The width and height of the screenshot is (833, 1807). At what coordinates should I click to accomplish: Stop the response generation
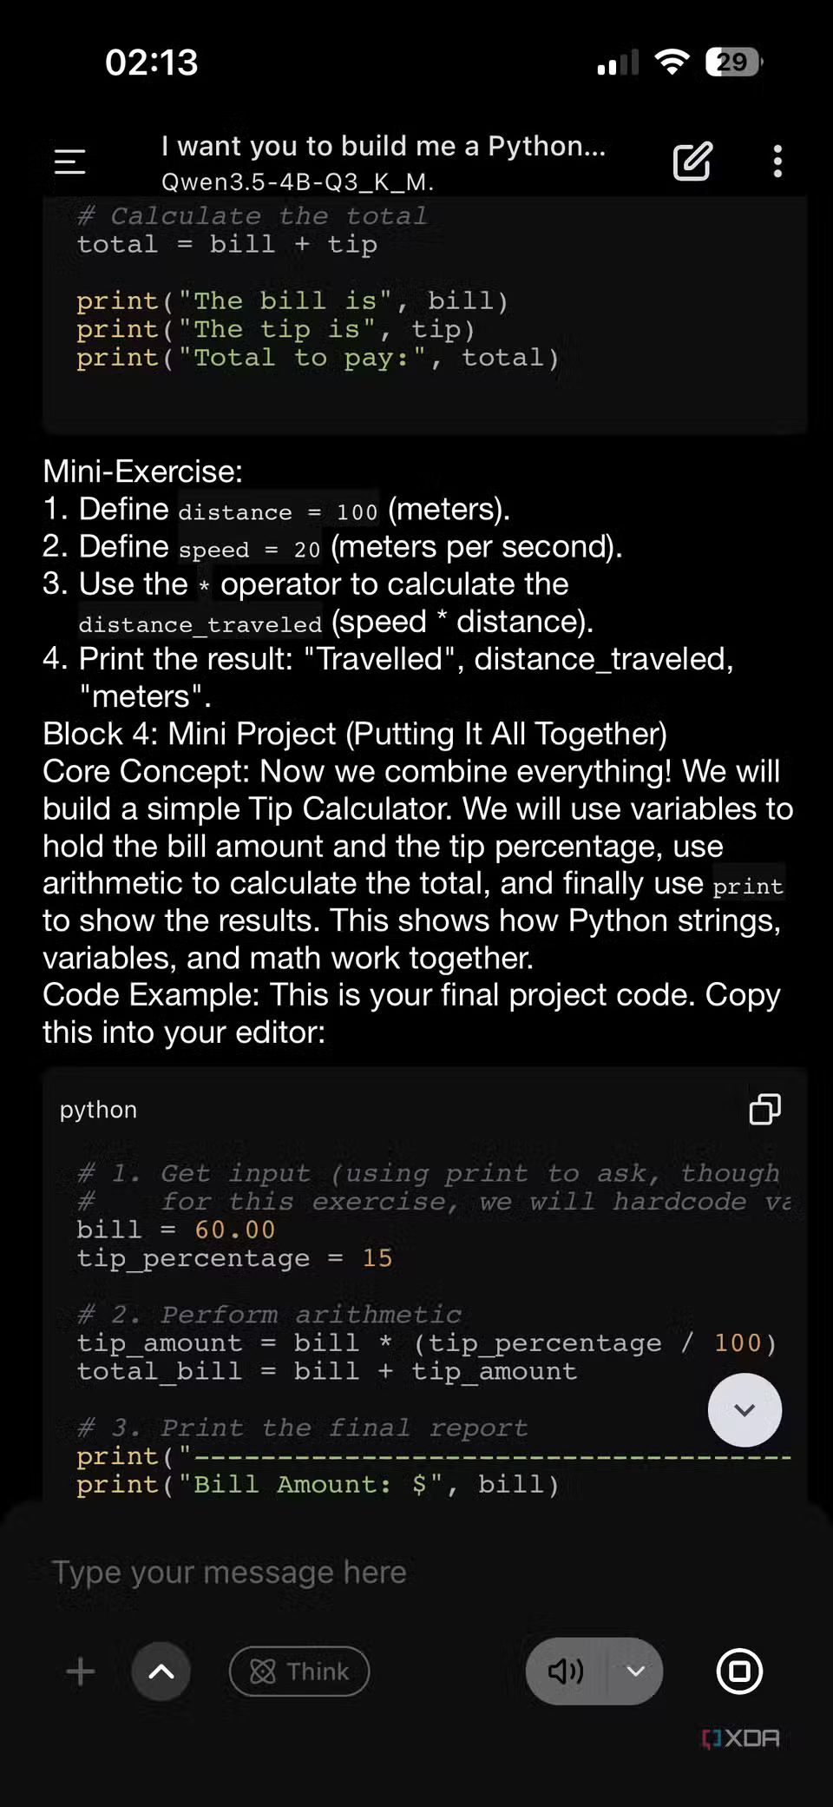(739, 1671)
